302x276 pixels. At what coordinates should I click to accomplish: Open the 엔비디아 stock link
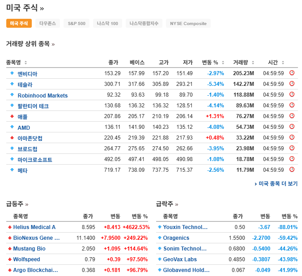pos(27,74)
